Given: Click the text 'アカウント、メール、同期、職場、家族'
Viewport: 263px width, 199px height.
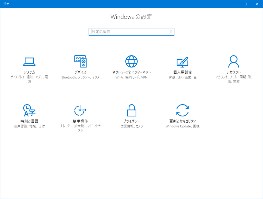Looking at the screenshot, I should [x=234, y=79].
